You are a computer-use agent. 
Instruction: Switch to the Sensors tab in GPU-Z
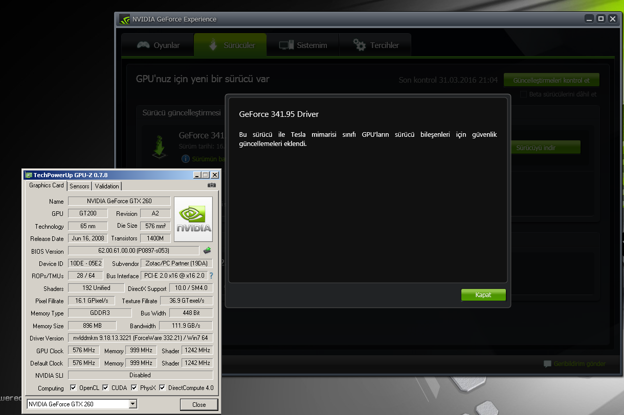pyautogui.click(x=79, y=186)
